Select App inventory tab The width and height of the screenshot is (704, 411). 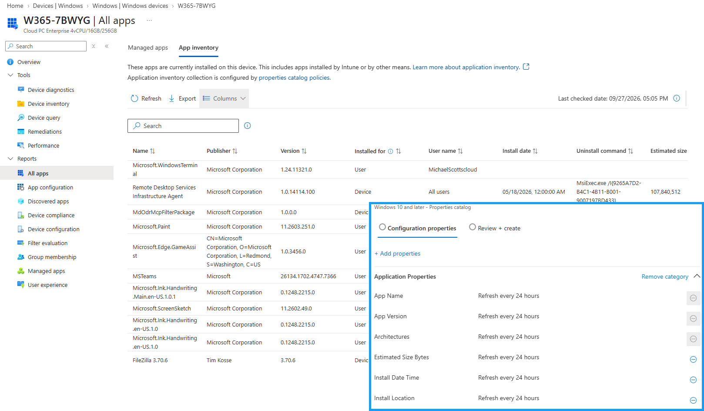click(198, 47)
